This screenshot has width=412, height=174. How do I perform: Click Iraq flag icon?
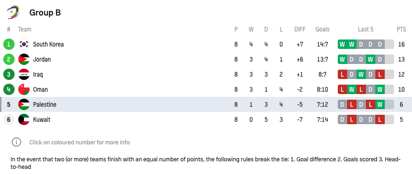point(24,74)
